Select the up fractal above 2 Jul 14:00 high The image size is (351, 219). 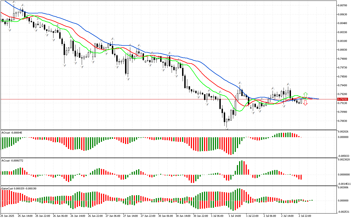(x=288, y=84)
